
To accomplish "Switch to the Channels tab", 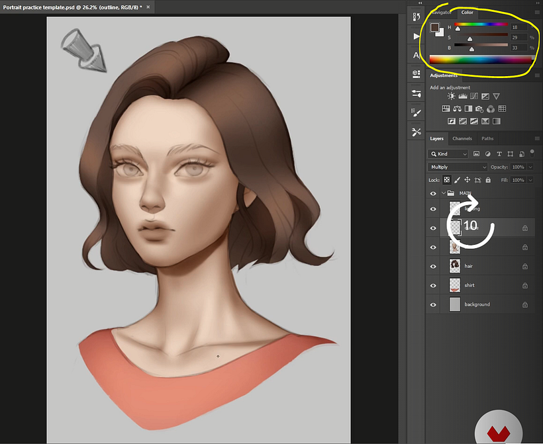I will point(462,138).
